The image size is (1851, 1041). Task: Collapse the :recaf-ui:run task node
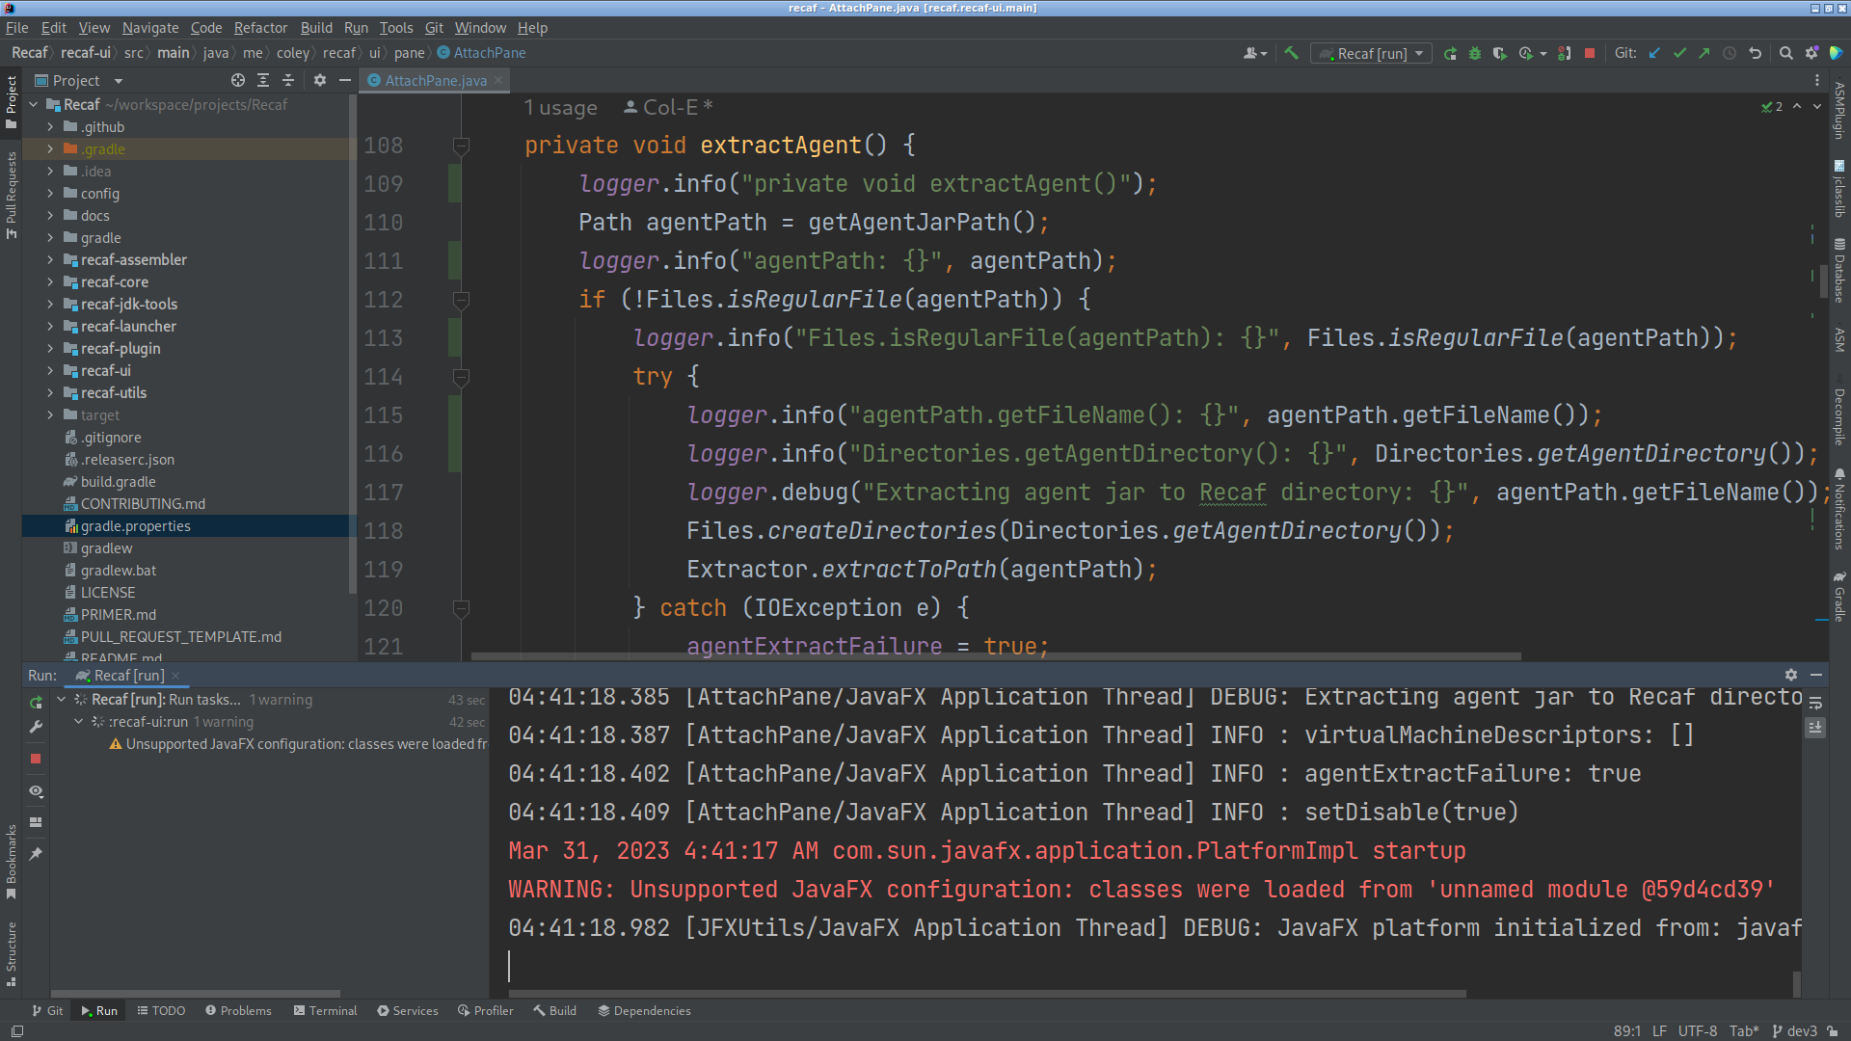click(x=78, y=721)
